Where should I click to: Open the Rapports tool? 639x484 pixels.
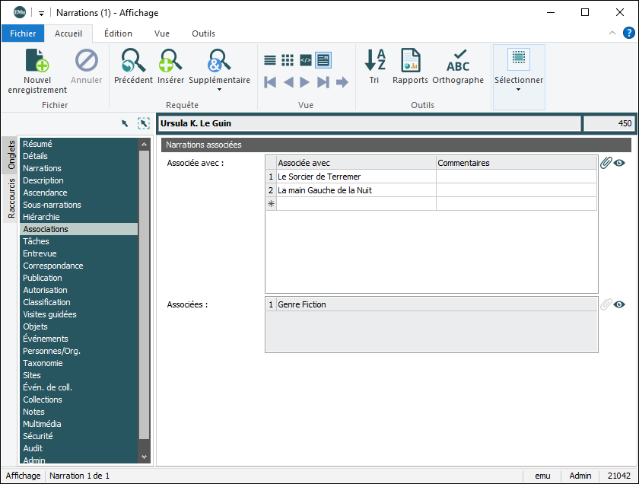pos(410,62)
